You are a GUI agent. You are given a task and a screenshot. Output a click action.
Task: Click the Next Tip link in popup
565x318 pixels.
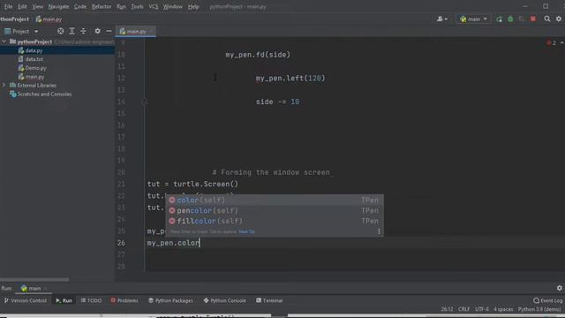pyautogui.click(x=246, y=231)
